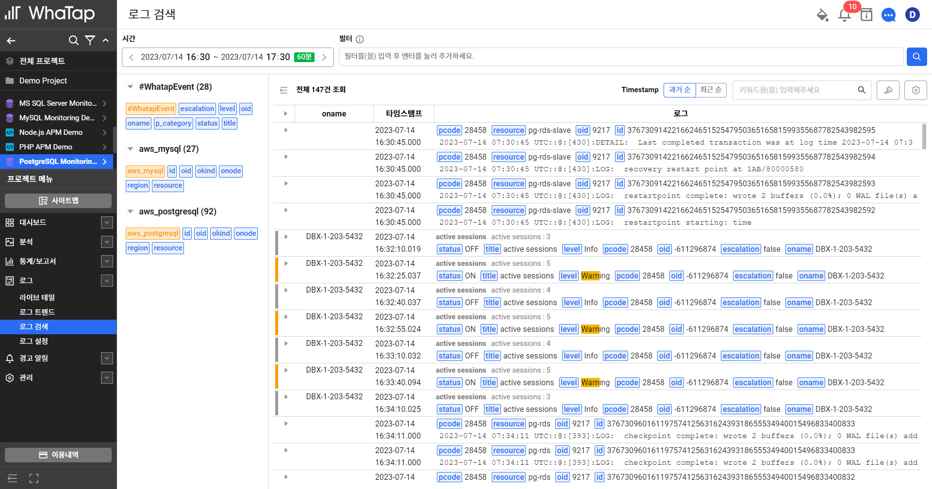The image size is (932, 489).
Task: Collapse sidebar project list chevron up
Action: [x=106, y=40]
